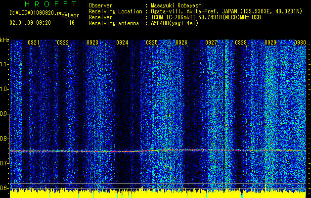This screenshot has width=311, height=198.
Task: Click the ICOM IC-706mkII receiver text
Action: click(206, 17)
